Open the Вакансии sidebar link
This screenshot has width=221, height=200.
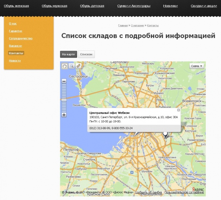coord(16,46)
